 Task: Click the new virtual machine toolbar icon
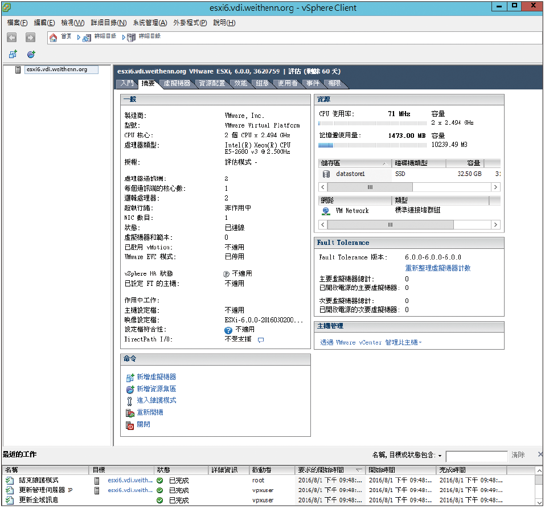[x=13, y=54]
